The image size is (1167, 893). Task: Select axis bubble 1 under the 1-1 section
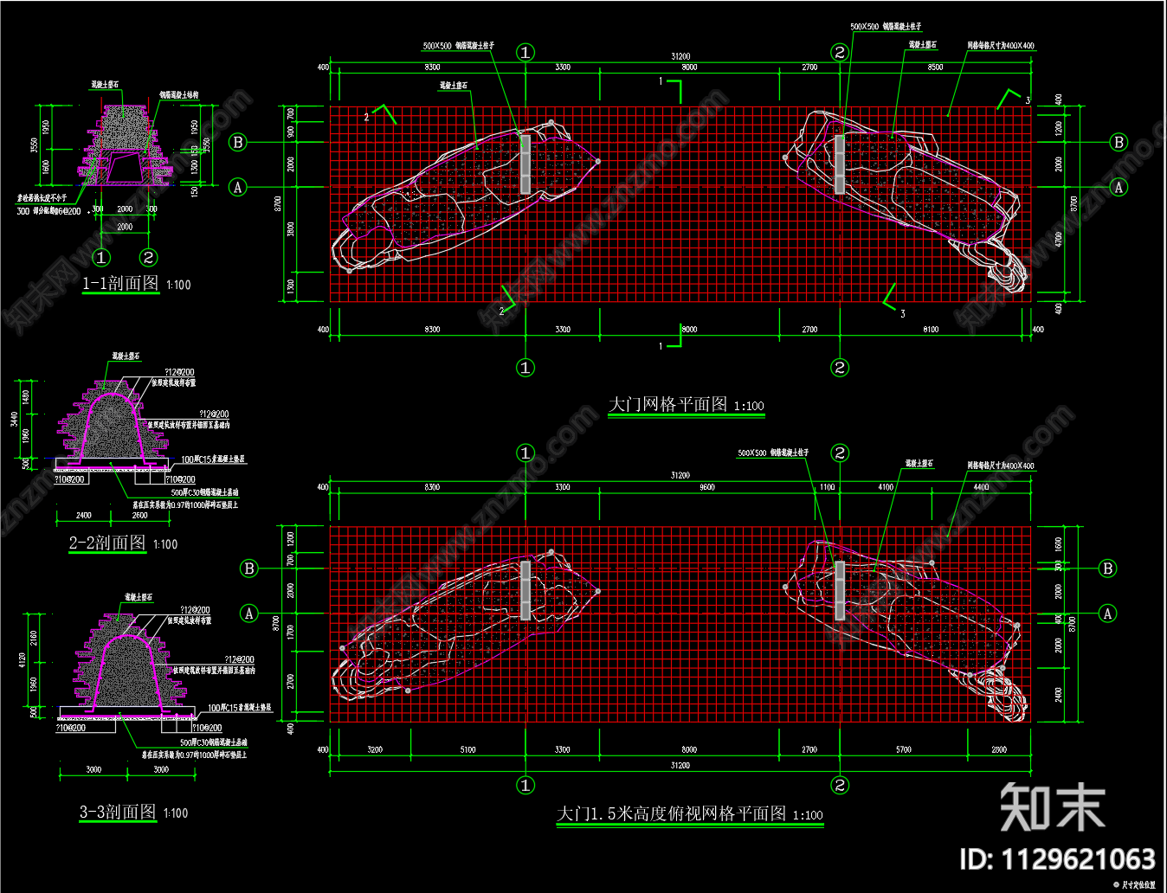pyautogui.click(x=101, y=257)
